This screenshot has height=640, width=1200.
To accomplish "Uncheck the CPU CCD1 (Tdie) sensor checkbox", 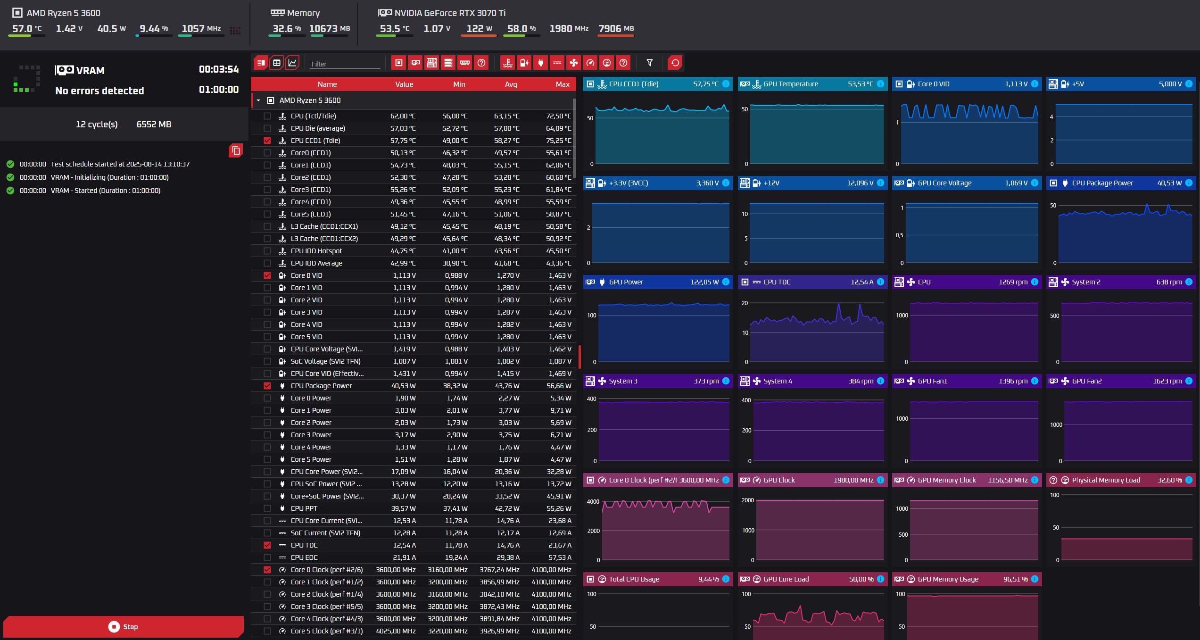I will click(x=268, y=140).
